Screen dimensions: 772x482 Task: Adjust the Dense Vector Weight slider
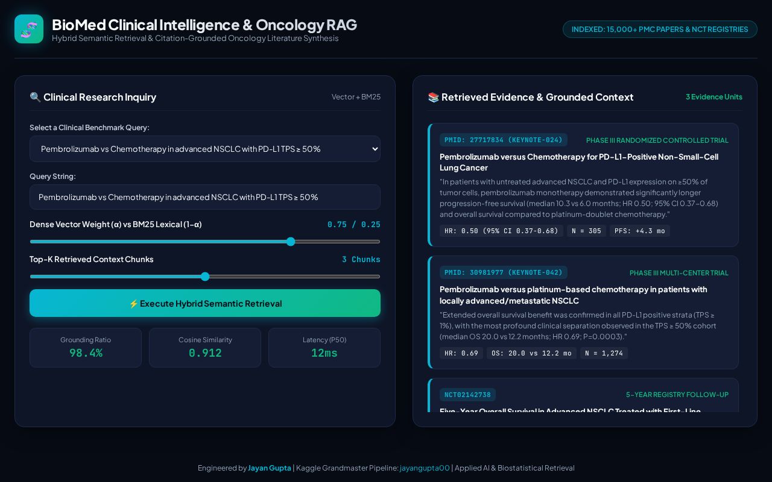click(205, 242)
